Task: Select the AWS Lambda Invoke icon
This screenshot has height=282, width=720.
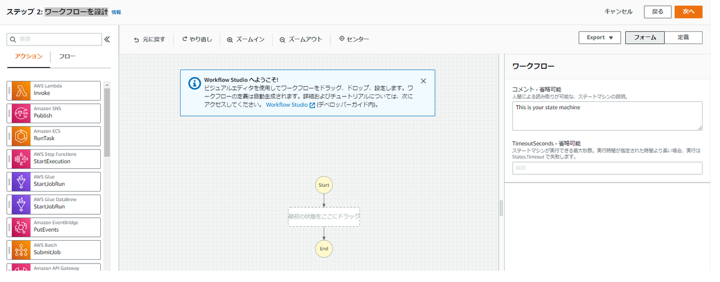Action: [22, 90]
